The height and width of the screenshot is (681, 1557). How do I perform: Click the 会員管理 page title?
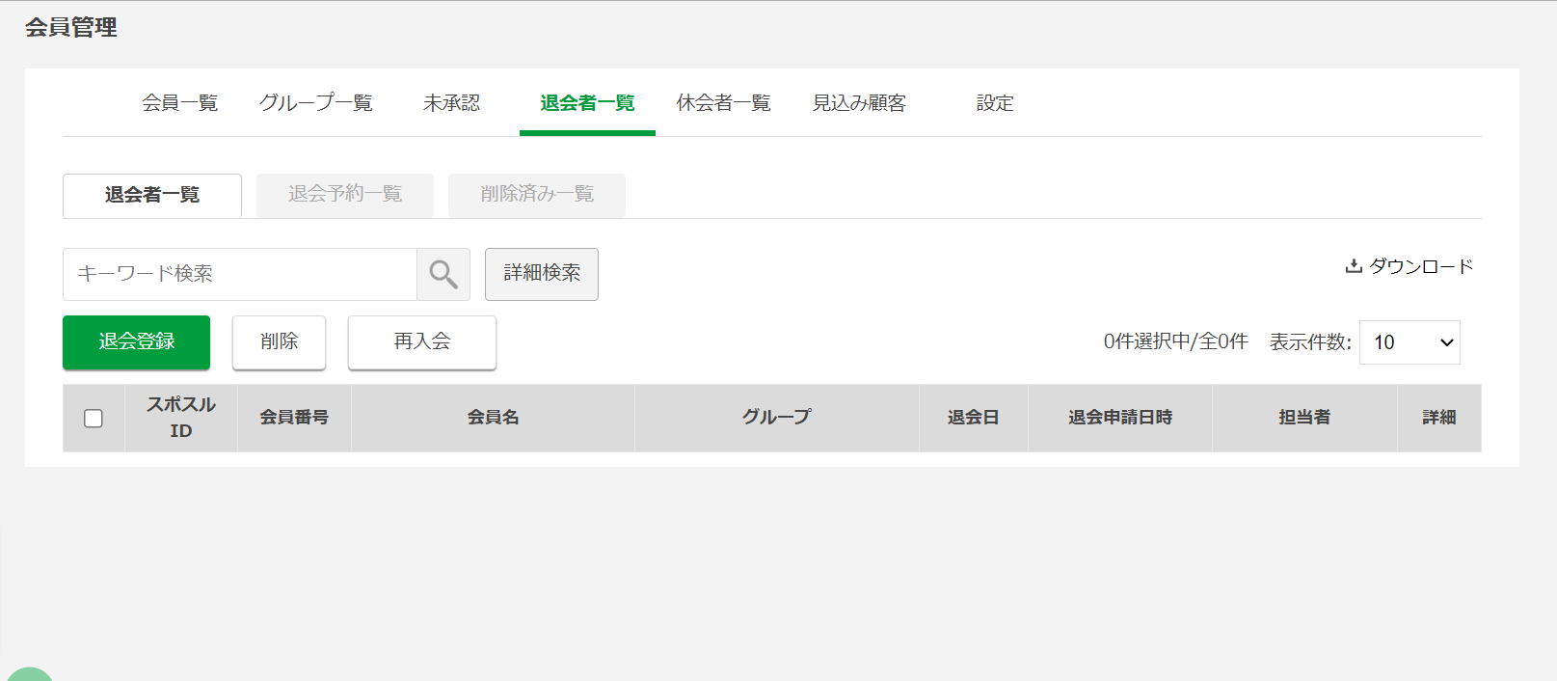pyautogui.click(x=71, y=28)
